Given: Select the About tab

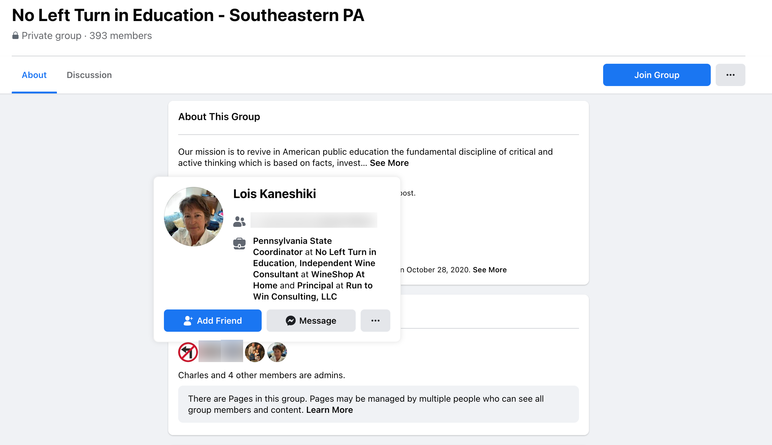Looking at the screenshot, I should click(34, 75).
